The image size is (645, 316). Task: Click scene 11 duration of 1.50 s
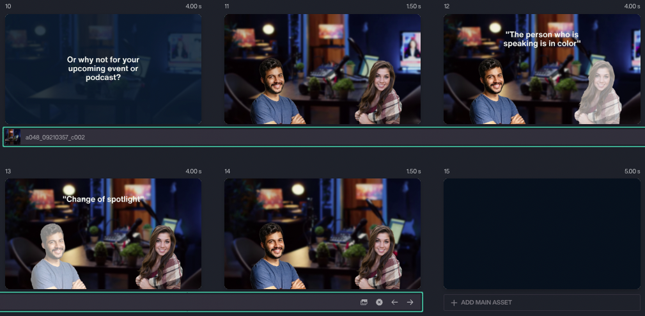[x=413, y=6]
